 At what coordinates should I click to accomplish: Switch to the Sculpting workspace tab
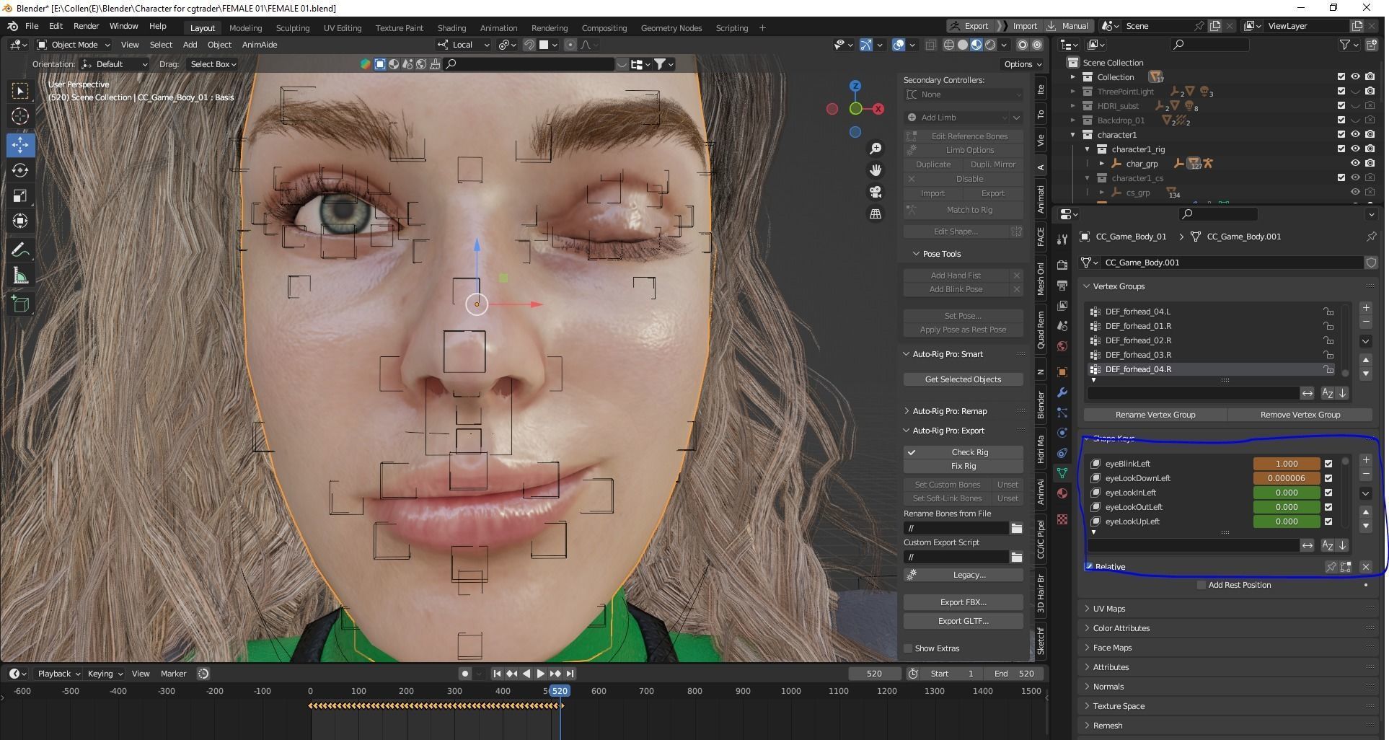292,28
